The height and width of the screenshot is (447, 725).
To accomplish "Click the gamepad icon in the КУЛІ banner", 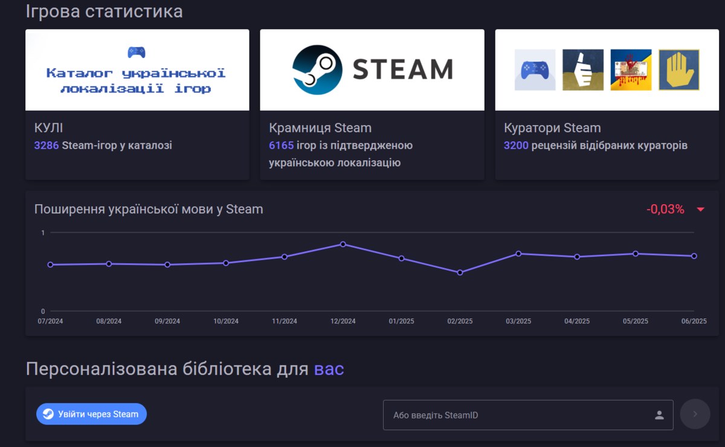I will click(137, 52).
